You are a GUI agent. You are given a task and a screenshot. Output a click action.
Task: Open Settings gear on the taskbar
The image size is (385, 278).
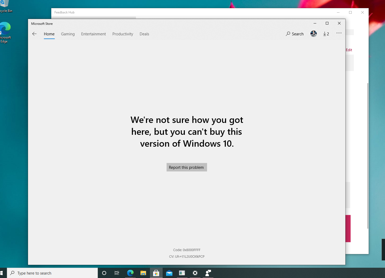coord(195,273)
